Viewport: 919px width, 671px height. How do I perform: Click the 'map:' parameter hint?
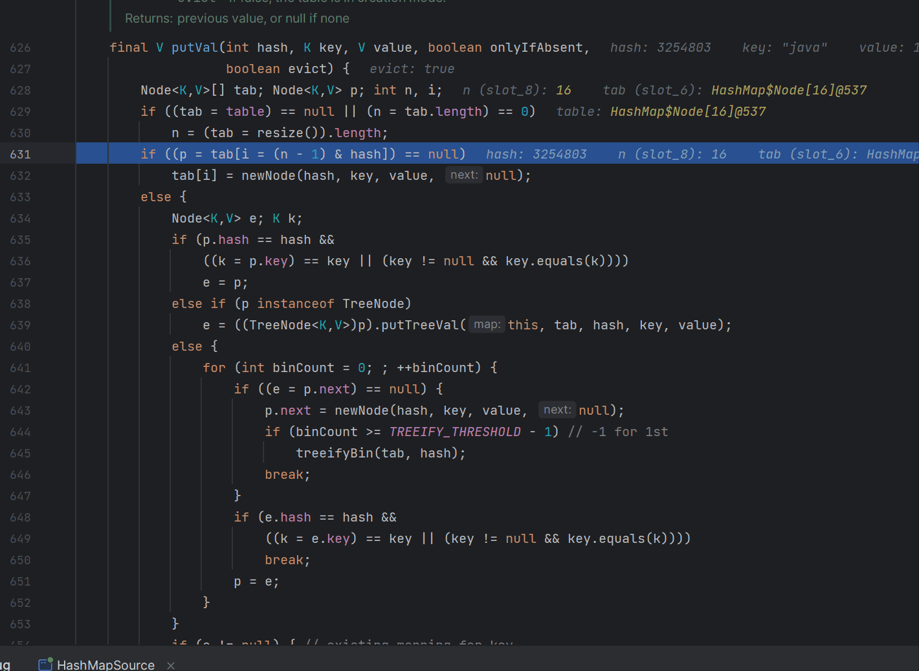487,324
